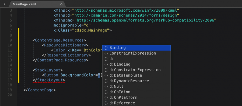
Task: Open the winfx/2009/xaml schema link
Action: (x=126, y=10)
